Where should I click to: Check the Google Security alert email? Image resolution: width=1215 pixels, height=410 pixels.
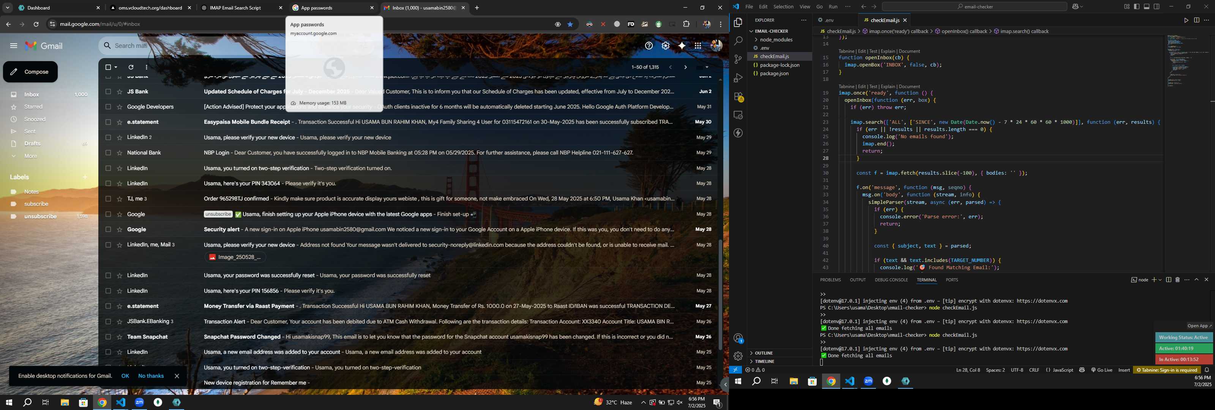point(108,230)
